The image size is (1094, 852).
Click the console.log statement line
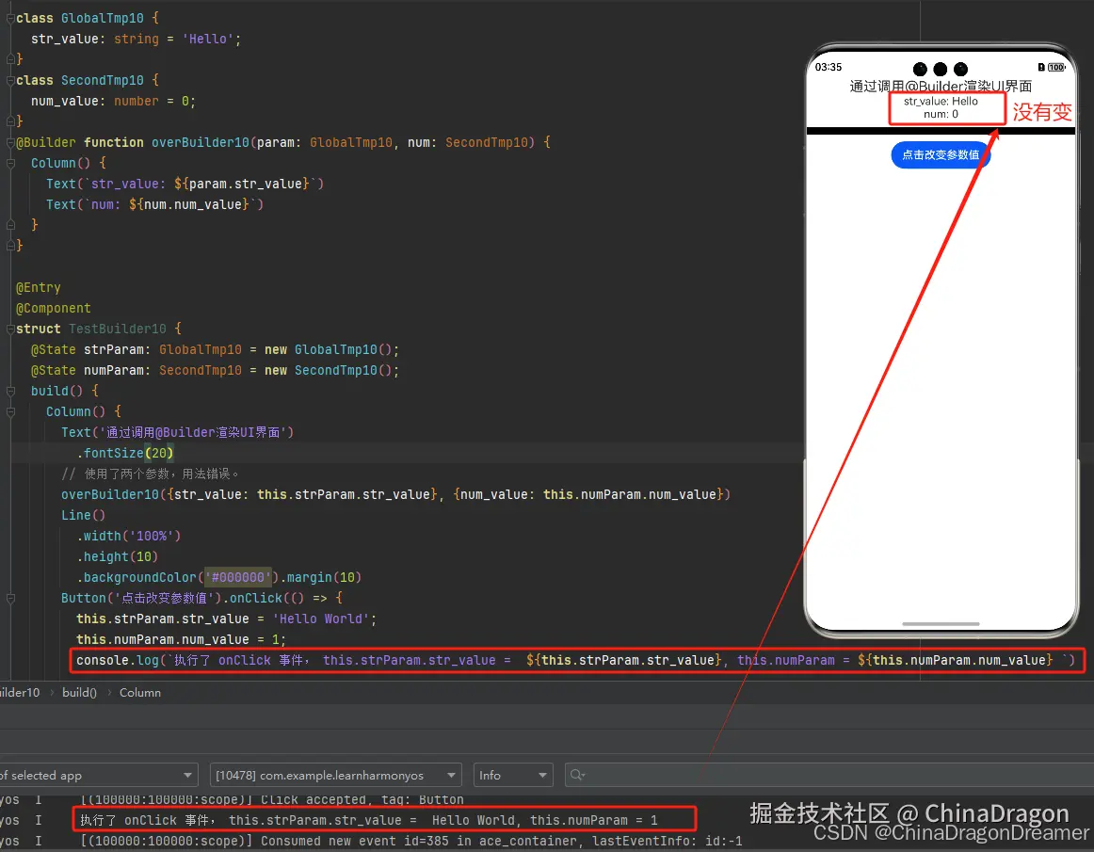pyautogui.click(x=575, y=660)
